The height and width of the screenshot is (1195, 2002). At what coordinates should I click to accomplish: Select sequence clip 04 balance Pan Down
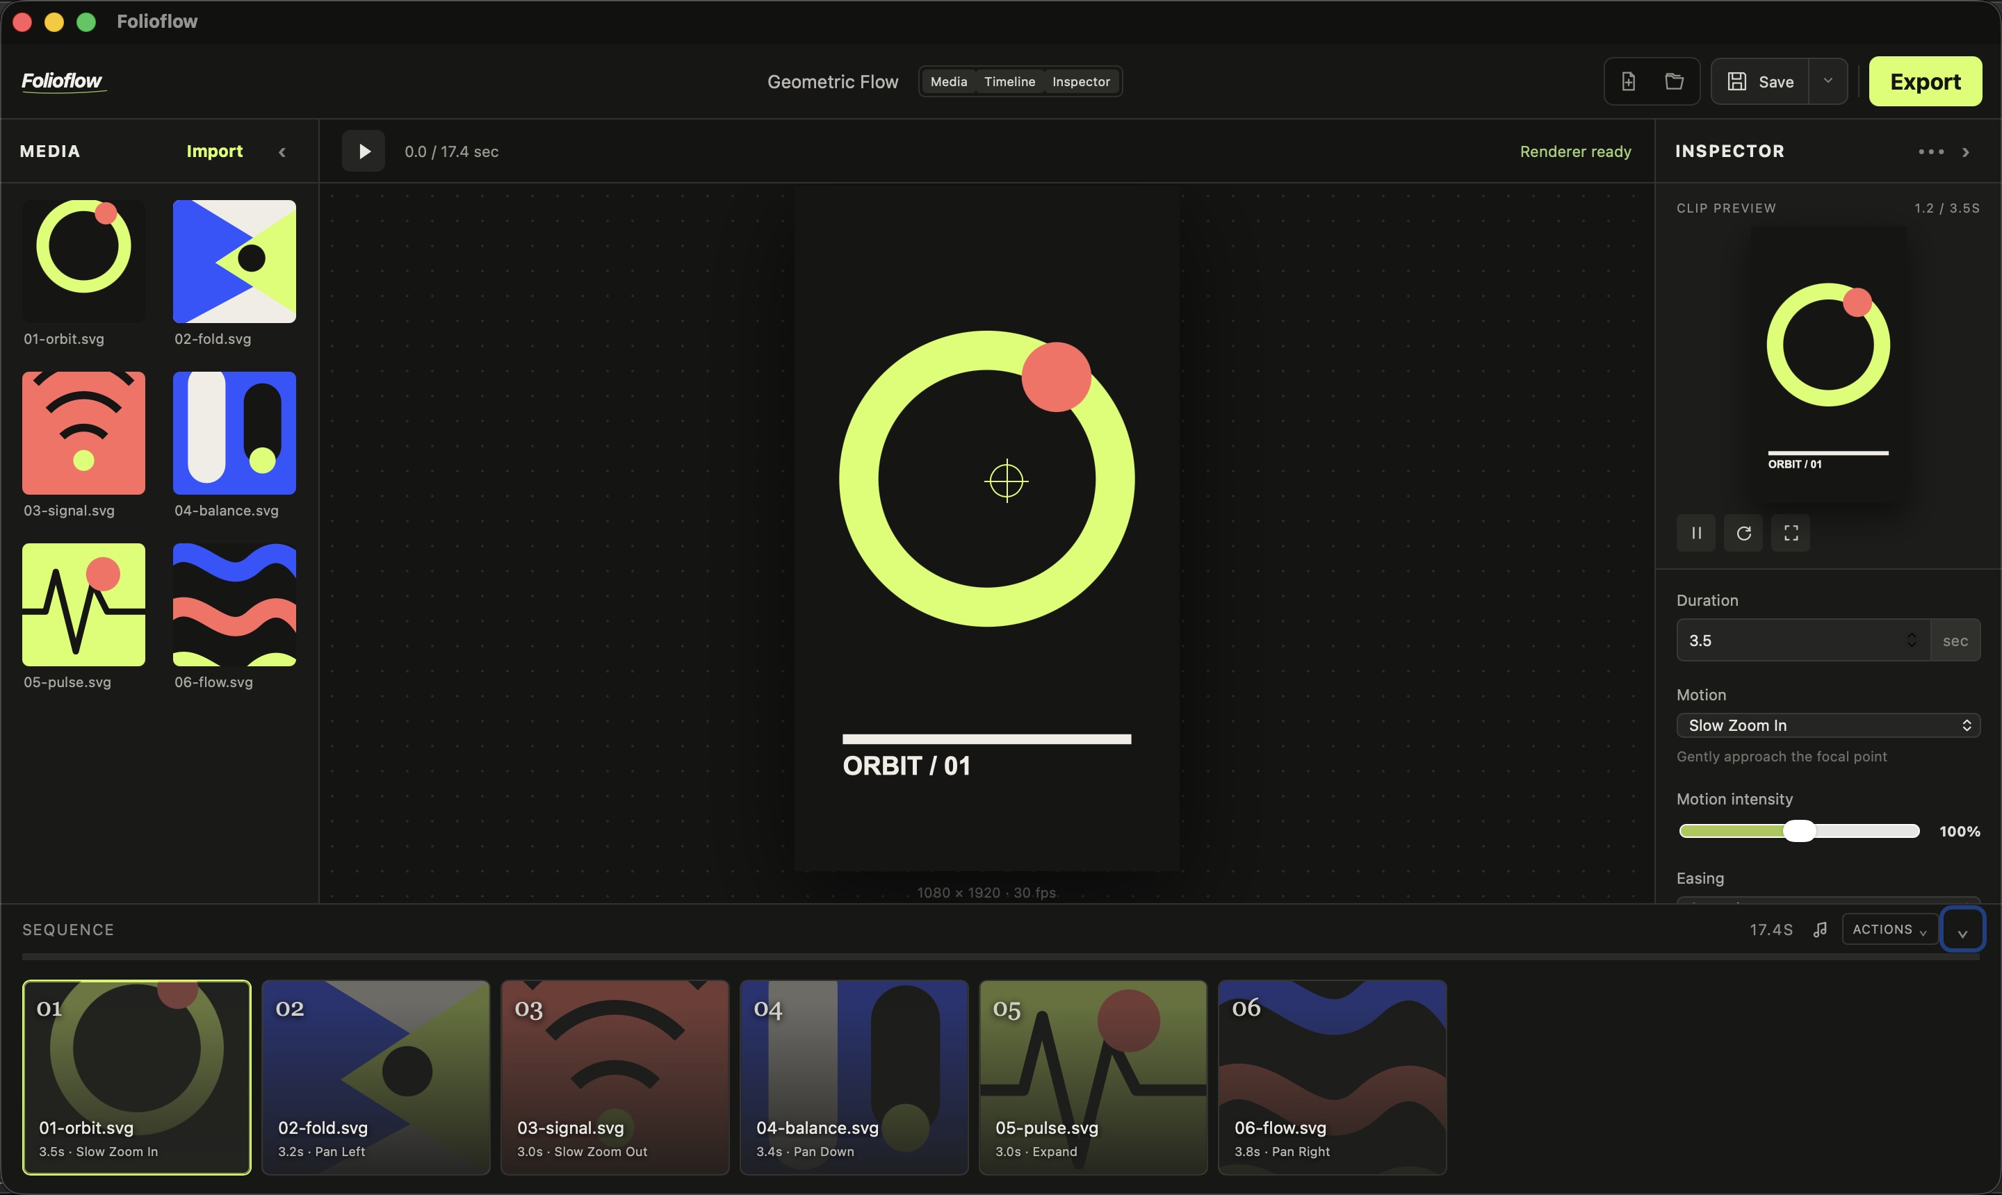click(854, 1078)
